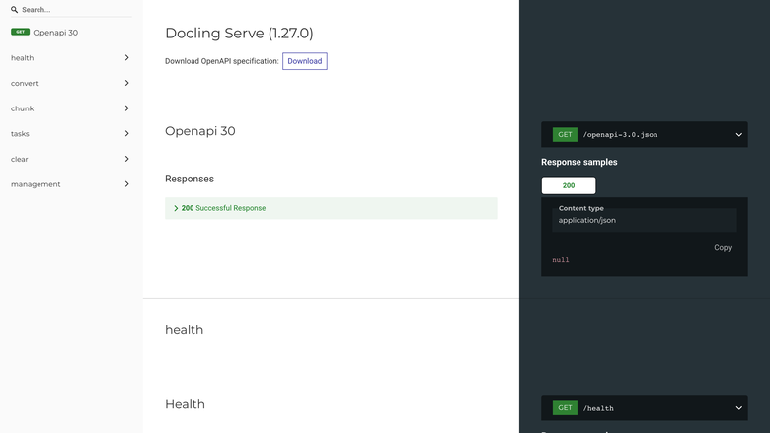Expand the tasks section chevron

click(x=126, y=133)
